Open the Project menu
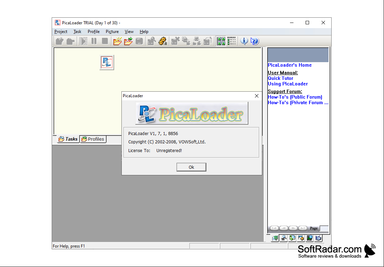The width and height of the screenshot is (384, 267). coord(61,32)
